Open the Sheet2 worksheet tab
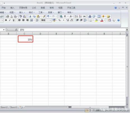Viewport: 130px width, 113px height. pyautogui.click(x=4, y=107)
